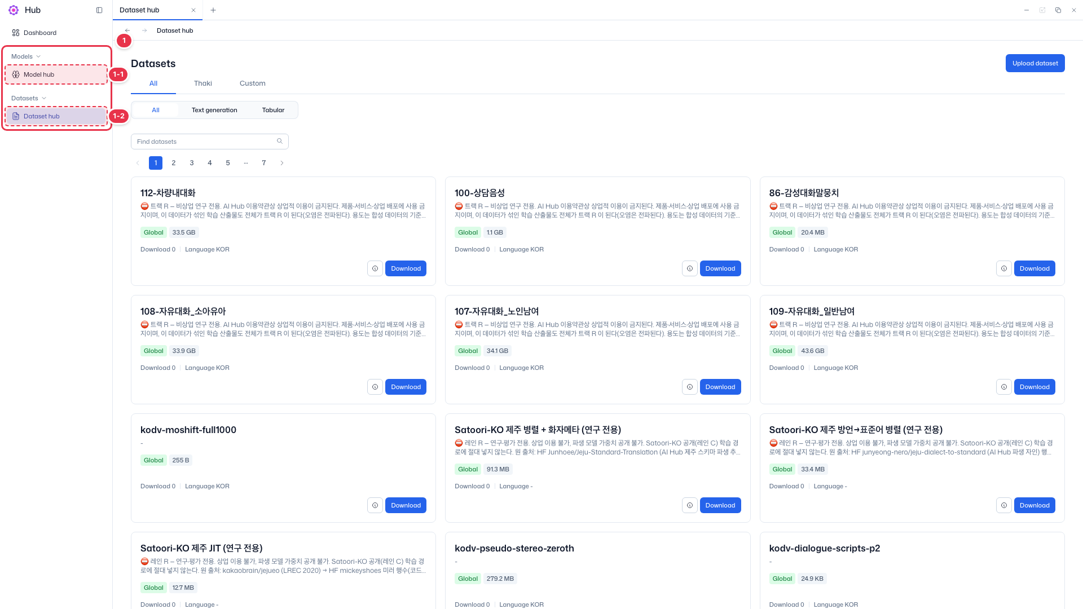Screen dimensions: 1083x609
Task: Open the kodv-pseudo-stereo-zeroth dataset title
Action: pyautogui.click(x=514, y=548)
